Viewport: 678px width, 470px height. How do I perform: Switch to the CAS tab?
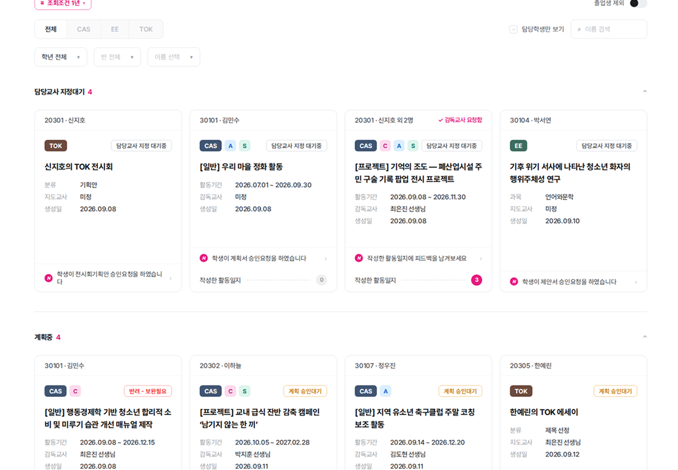pyautogui.click(x=83, y=29)
